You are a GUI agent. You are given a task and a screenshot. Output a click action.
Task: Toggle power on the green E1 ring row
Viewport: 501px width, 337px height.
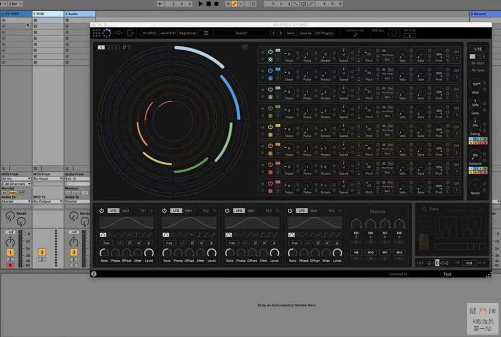[270, 89]
